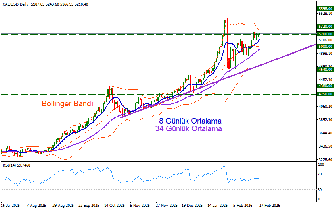The height and width of the screenshot is (210, 335).
Task: Click the 5000.00 support level label
Action: click(x=325, y=47)
